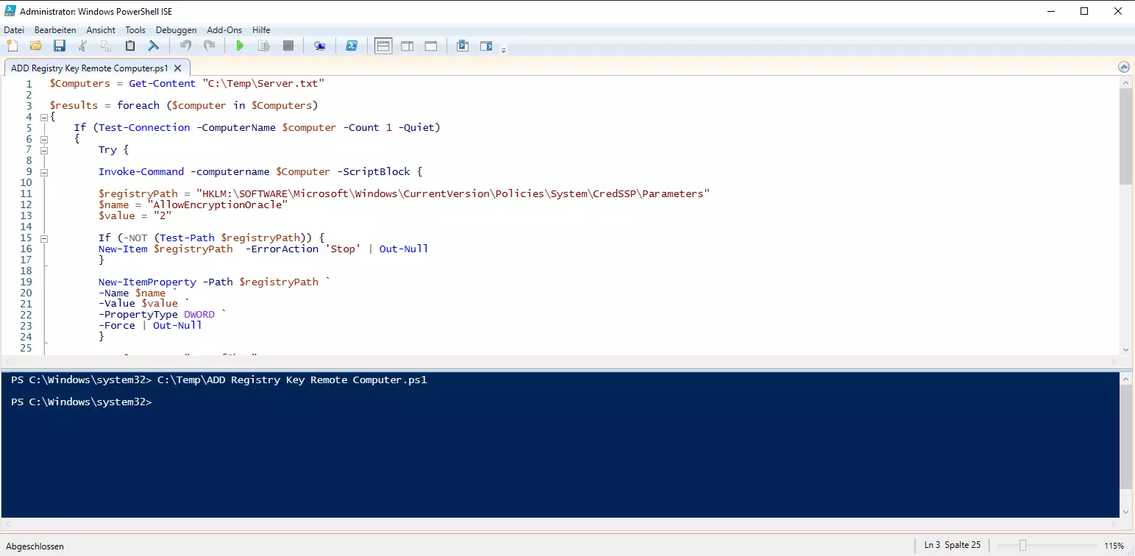This screenshot has height=556, width=1135.
Task: Switch to script pane on right layout
Action: (407, 46)
